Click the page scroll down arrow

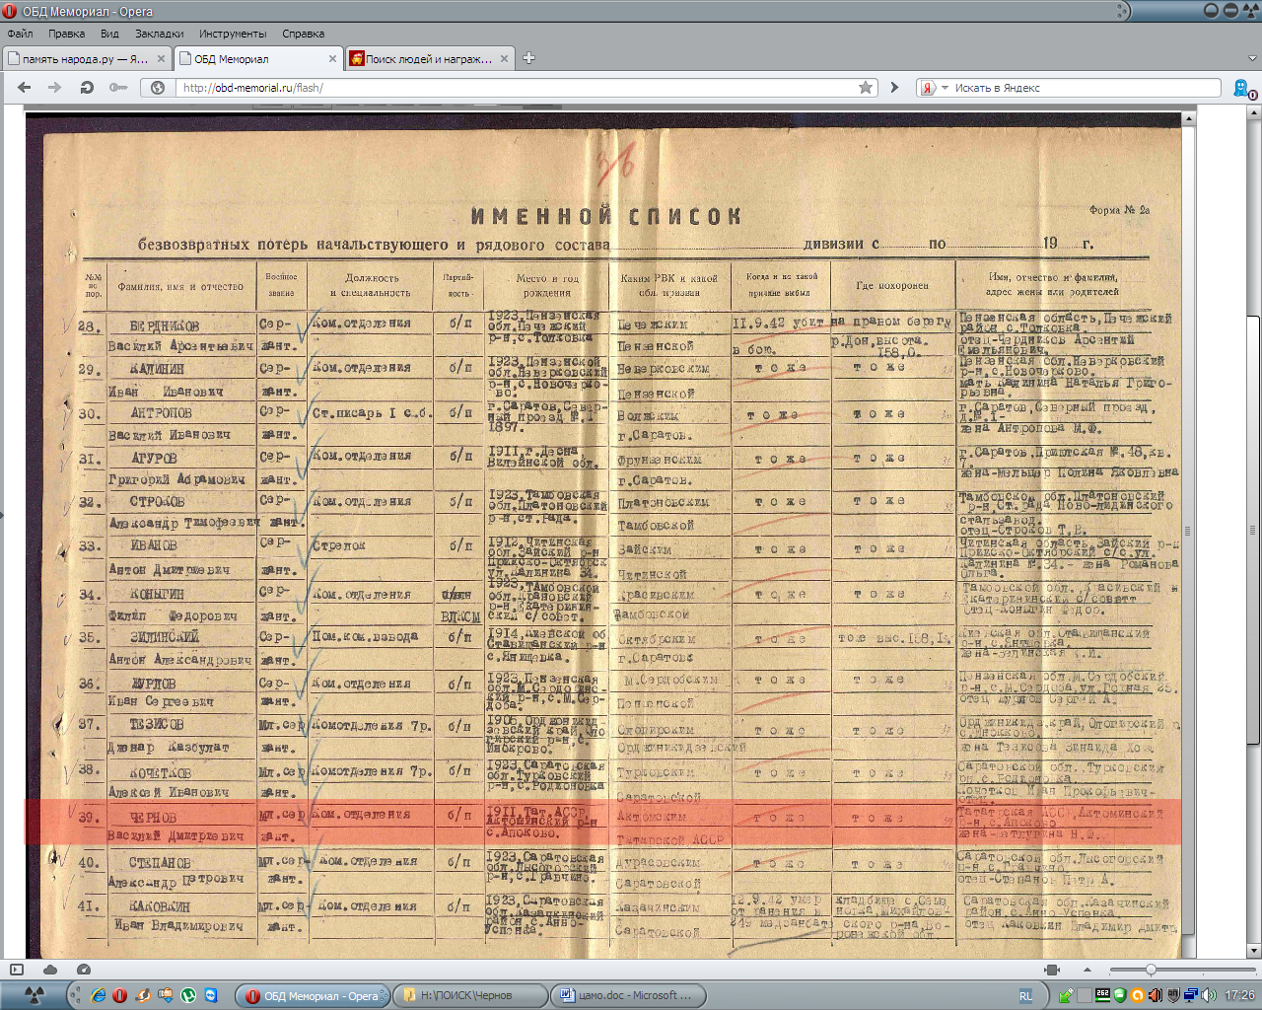point(1253,952)
